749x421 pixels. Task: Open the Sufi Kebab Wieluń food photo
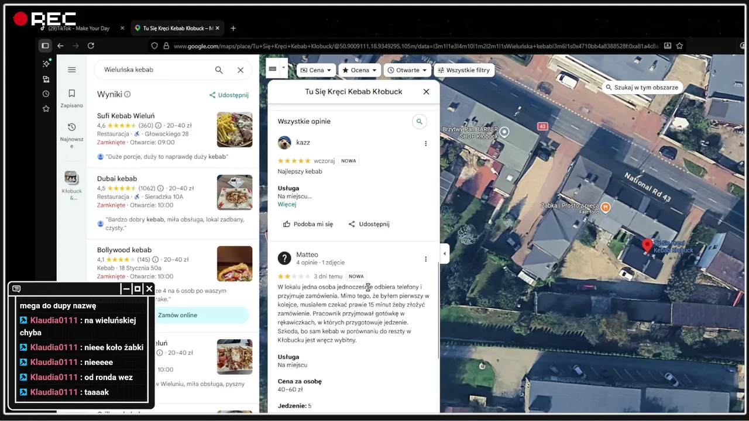click(x=235, y=130)
